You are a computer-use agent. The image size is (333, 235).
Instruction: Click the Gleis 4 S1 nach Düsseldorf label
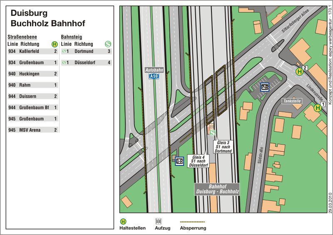(x=198, y=161)
